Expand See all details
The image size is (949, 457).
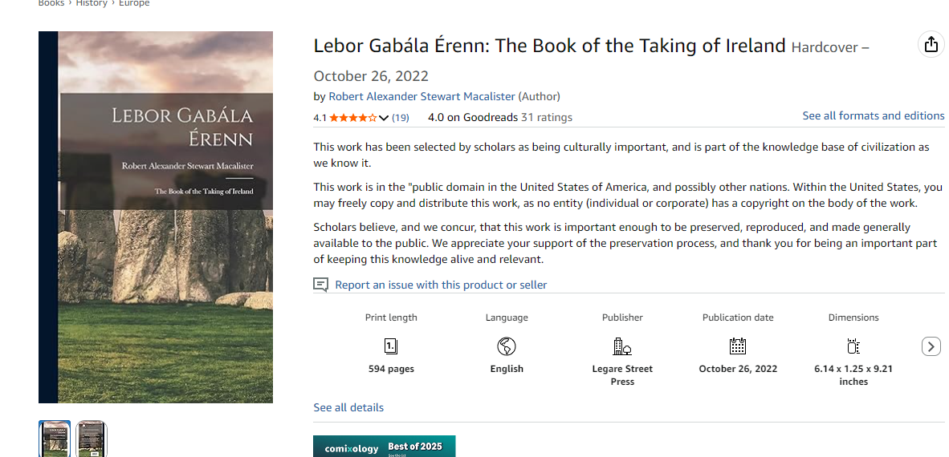(x=348, y=407)
